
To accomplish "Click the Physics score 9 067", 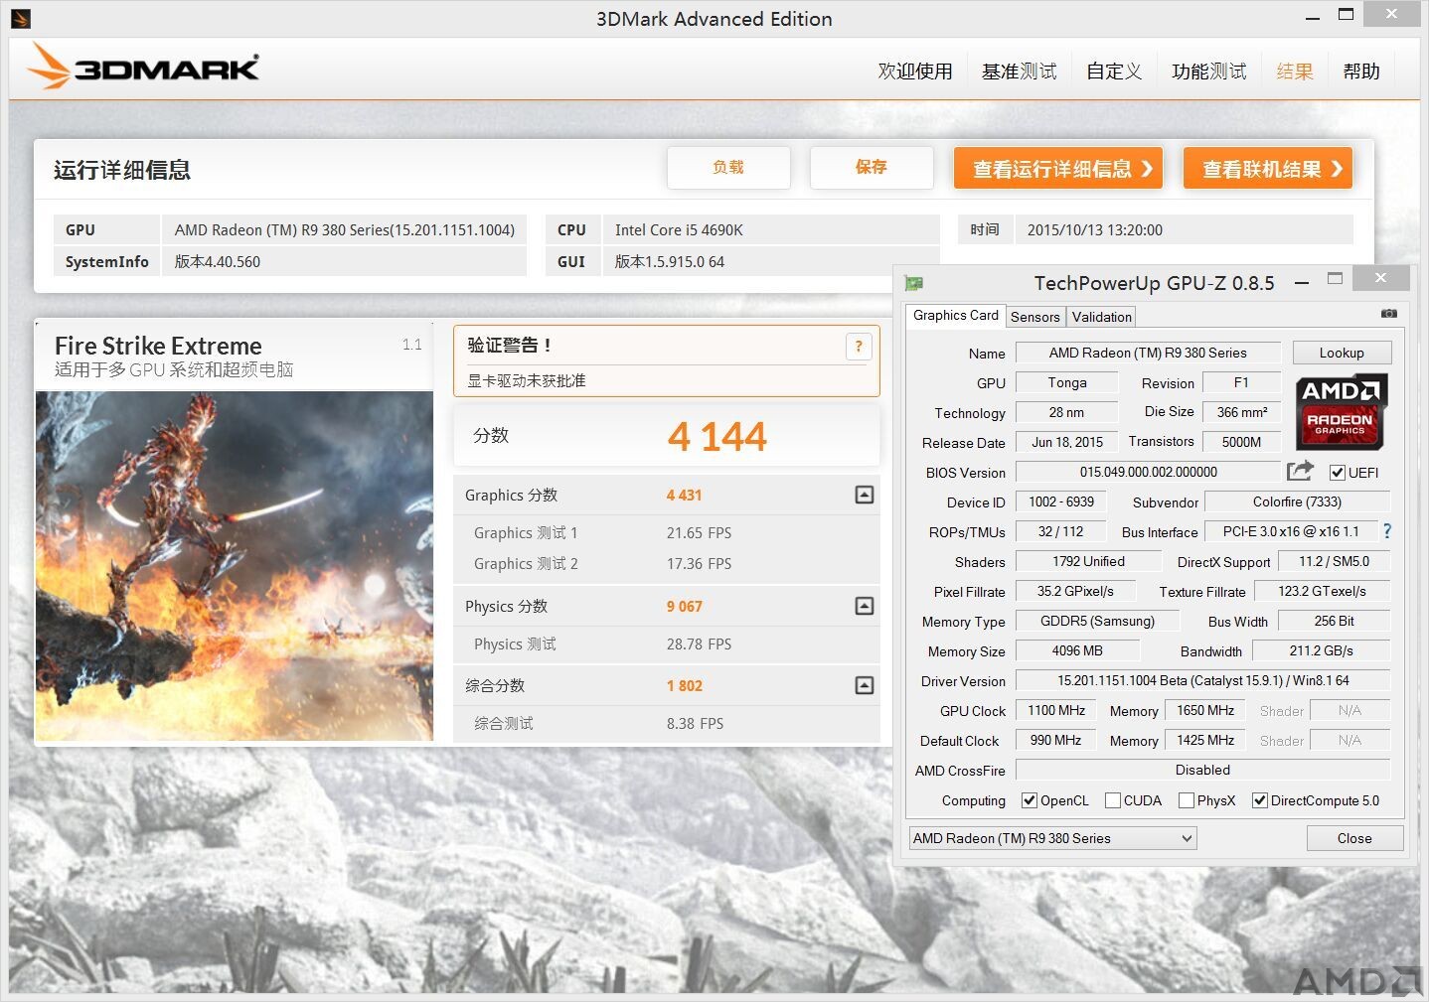I will click(x=684, y=607).
